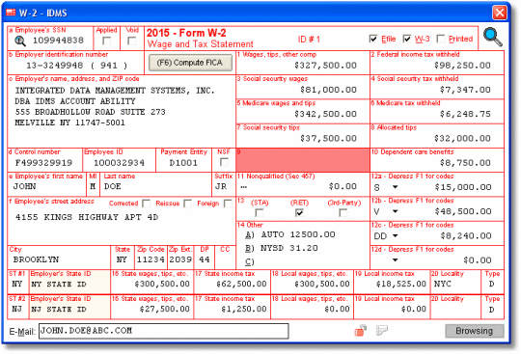
Task: Click box 6 Medicare tax withheld $6,248.75
Action: [x=465, y=114]
